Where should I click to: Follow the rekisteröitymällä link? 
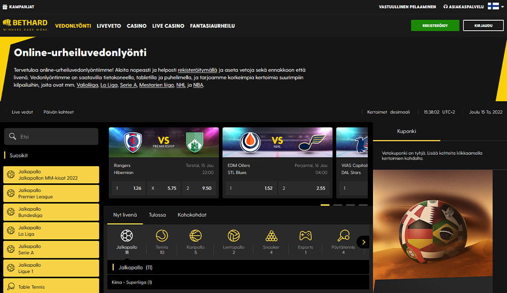(x=197, y=70)
